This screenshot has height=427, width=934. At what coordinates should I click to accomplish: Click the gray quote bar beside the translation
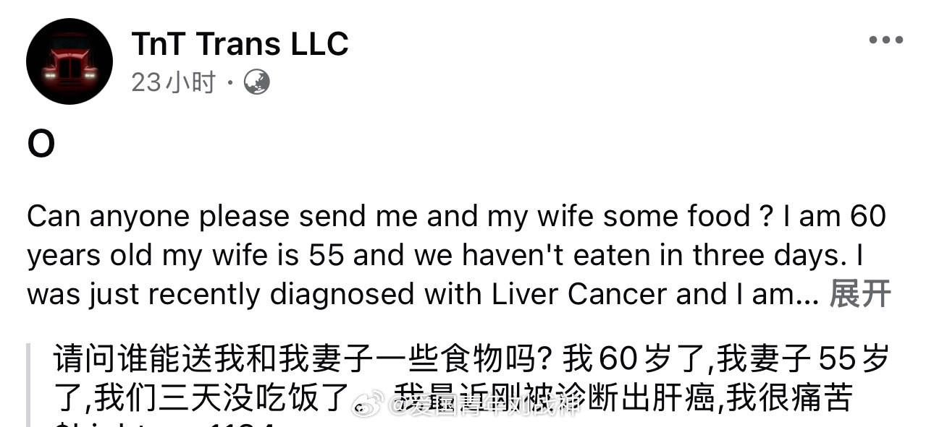tap(30, 383)
